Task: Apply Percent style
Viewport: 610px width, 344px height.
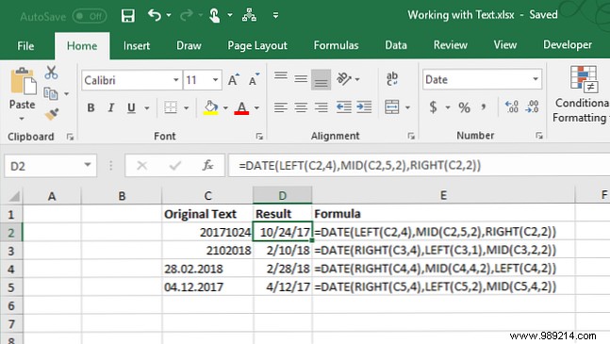Action: click(x=464, y=107)
